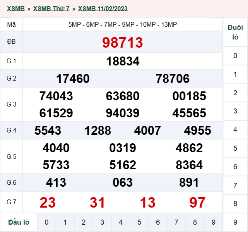Image resolution: width=248 pixels, height=232 pixels.
Task: Click digit 1 in Đuôi lô column
Action: click(x=235, y=74)
